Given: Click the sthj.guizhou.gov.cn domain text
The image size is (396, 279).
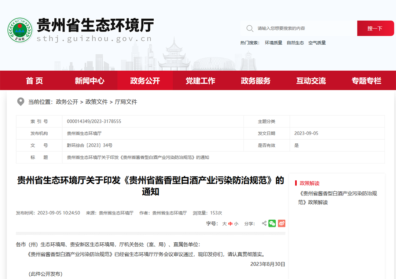Looking at the screenshot, I should [94, 38].
